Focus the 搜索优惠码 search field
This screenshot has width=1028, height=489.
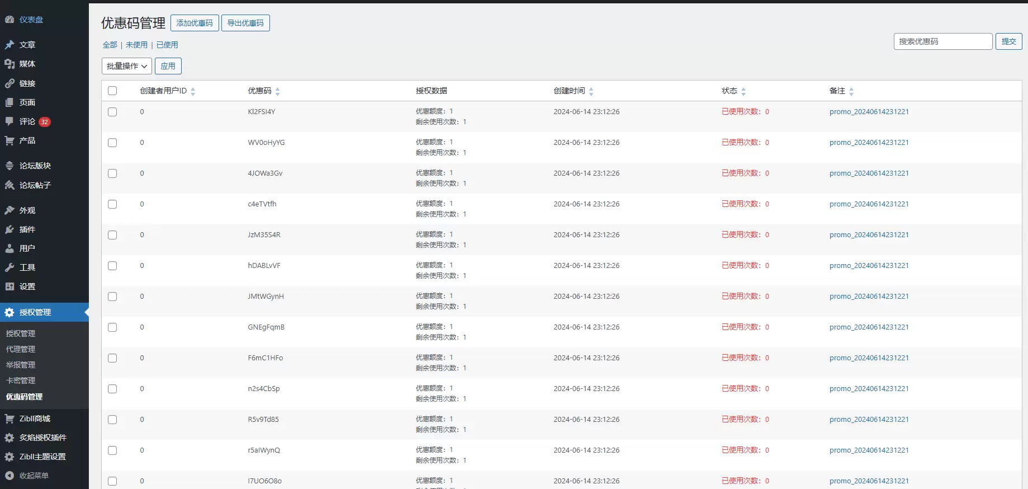coord(943,41)
